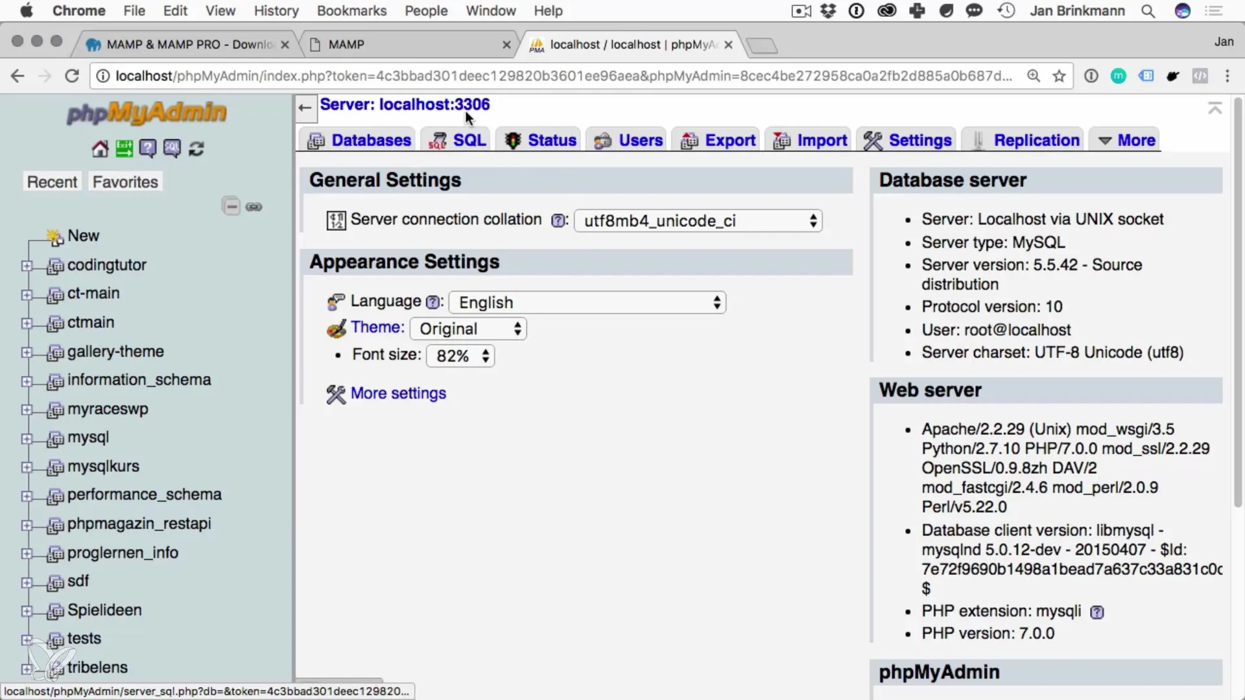Open Dropbox menu bar icon
The height and width of the screenshot is (700, 1245).
pos(828,11)
